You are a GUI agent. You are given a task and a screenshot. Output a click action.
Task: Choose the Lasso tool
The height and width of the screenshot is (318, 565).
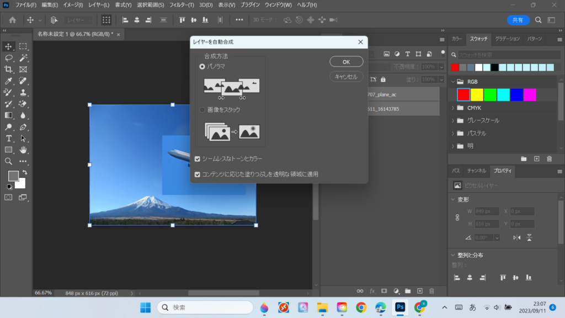pyautogui.click(x=8, y=57)
